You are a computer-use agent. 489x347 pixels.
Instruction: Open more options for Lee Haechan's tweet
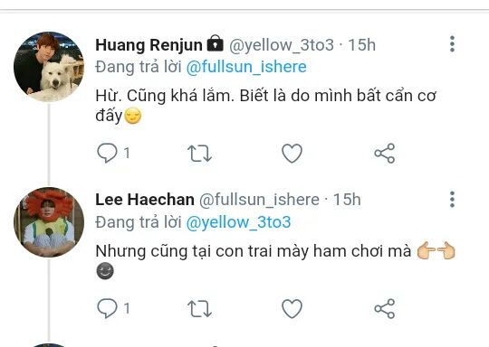(x=452, y=199)
